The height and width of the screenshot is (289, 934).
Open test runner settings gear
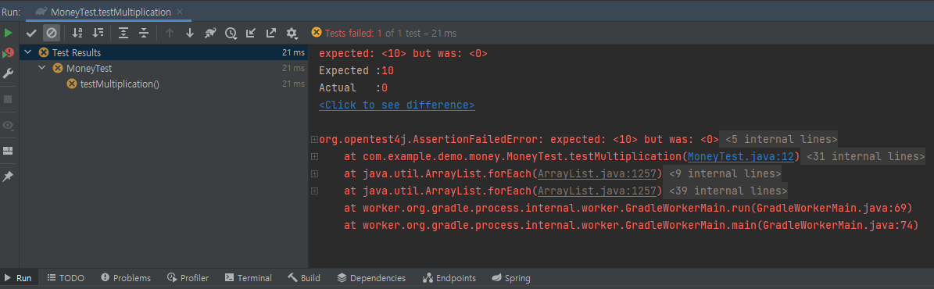pos(292,34)
